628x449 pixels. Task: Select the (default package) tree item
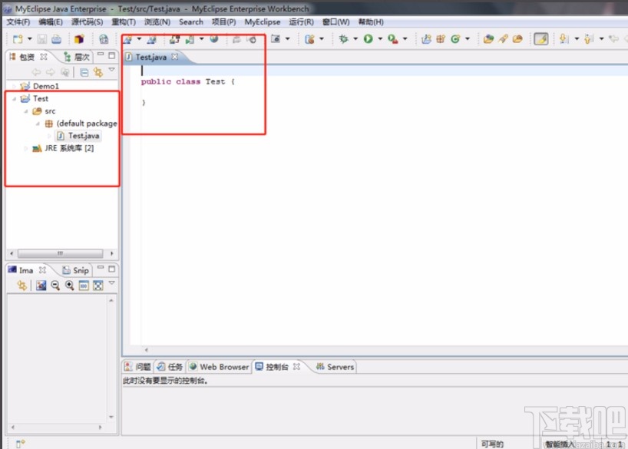pos(81,124)
